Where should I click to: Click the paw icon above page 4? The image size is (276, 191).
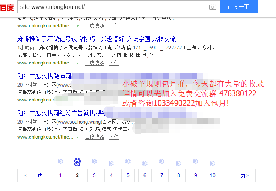[x=111, y=163]
